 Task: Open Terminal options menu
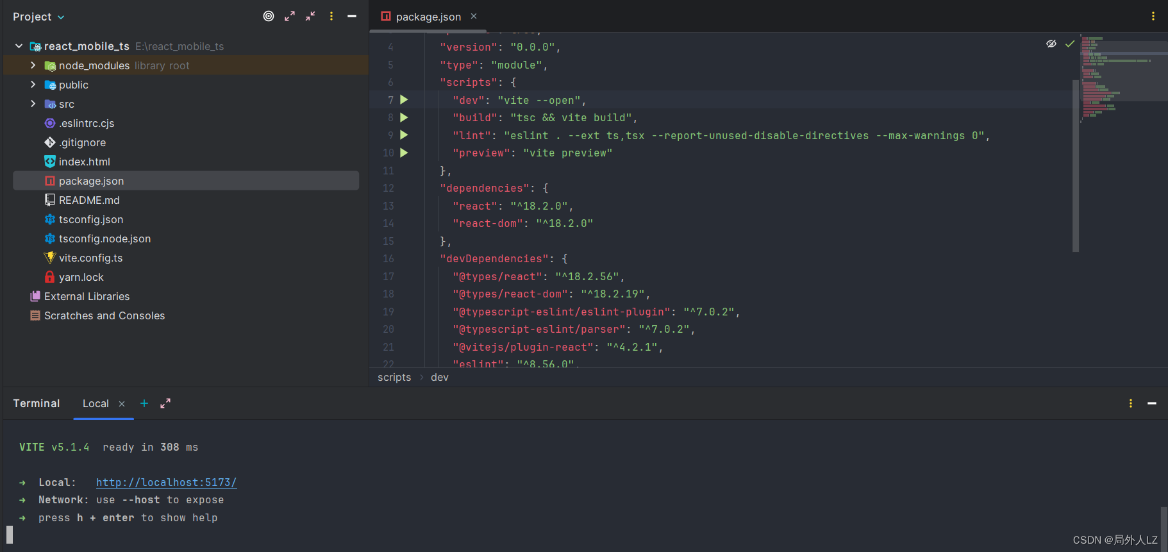pyautogui.click(x=1131, y=403)
